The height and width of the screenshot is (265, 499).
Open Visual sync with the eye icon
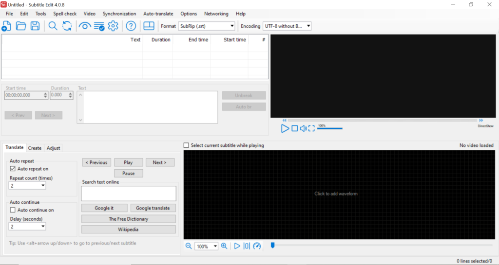point(85,26)
